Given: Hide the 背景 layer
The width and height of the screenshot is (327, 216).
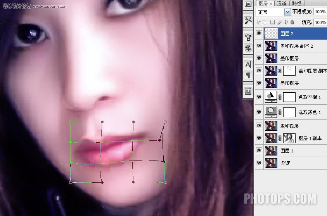Looking at the screenshot, I should pyautogui.click(x=259, y=162).
